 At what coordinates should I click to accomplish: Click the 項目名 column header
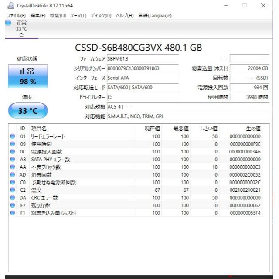tap(81, 129)
